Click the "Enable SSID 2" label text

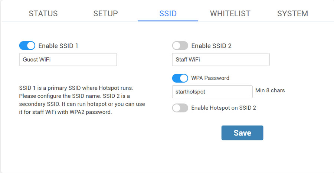click(x=211, y=46)
